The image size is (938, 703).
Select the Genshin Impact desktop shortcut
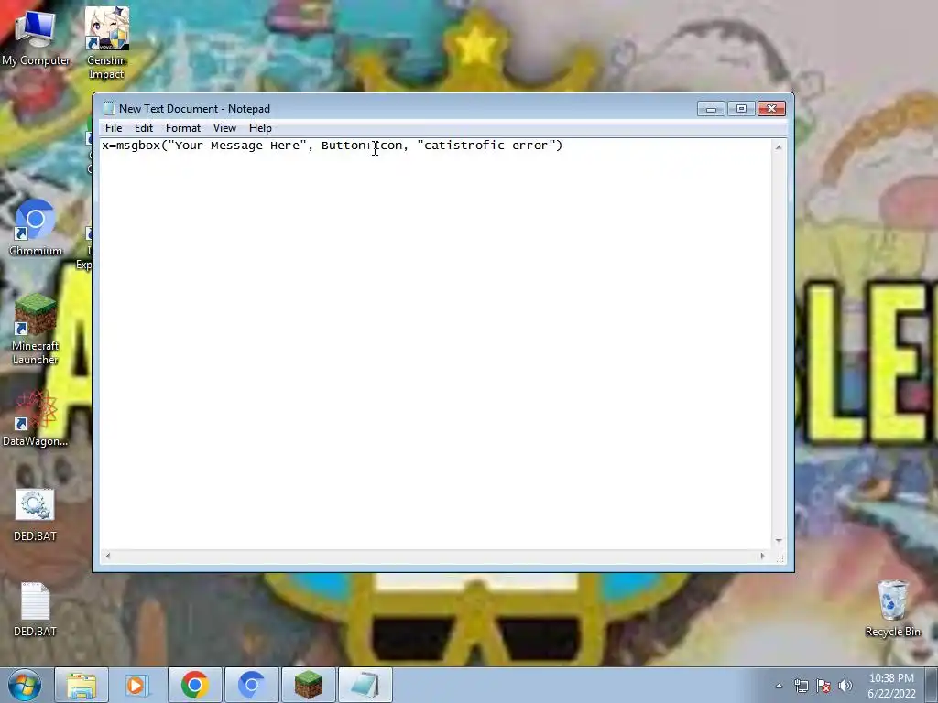pyautogui.click(x=106, y=43)
